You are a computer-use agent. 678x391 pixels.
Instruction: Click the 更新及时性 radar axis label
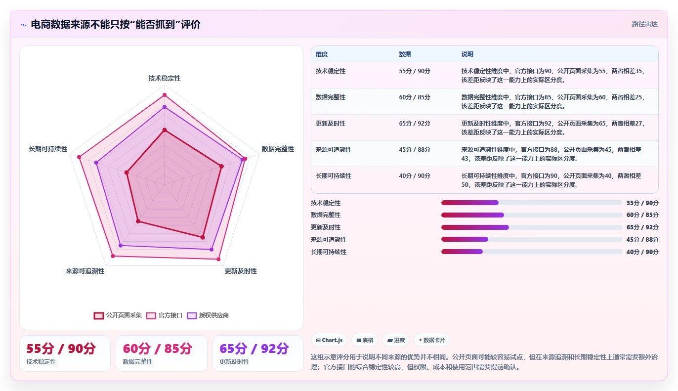coord(241,271)
